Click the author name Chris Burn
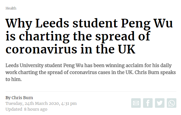 [22, 98]
